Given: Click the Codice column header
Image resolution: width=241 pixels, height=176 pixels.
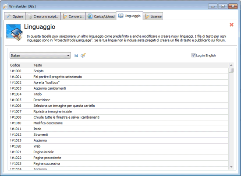Looking at the screenshot, I should point(21,65).
